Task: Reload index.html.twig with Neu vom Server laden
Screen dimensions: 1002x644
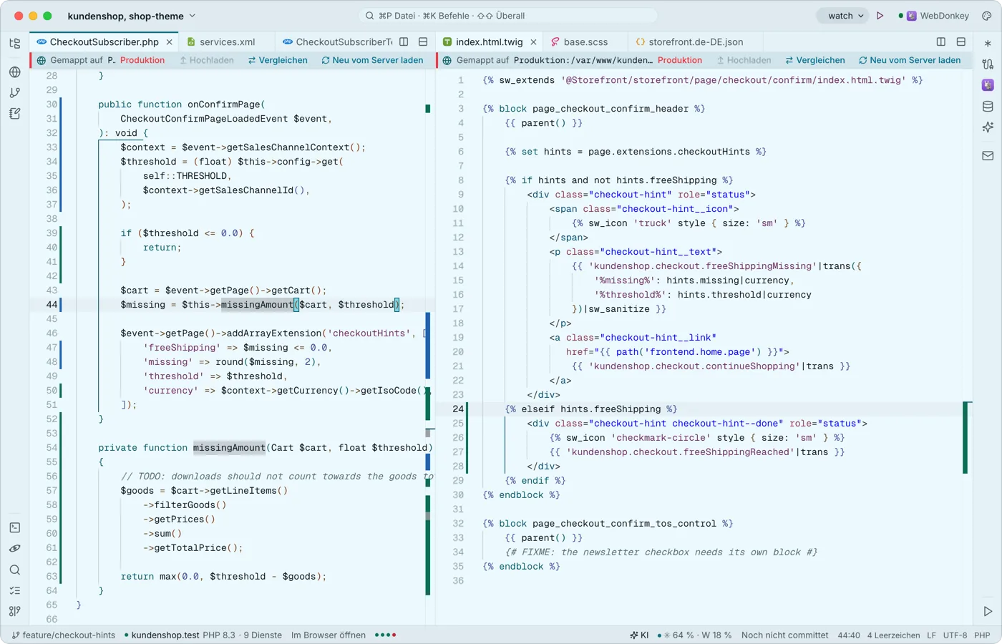Action: coord(910,60)
